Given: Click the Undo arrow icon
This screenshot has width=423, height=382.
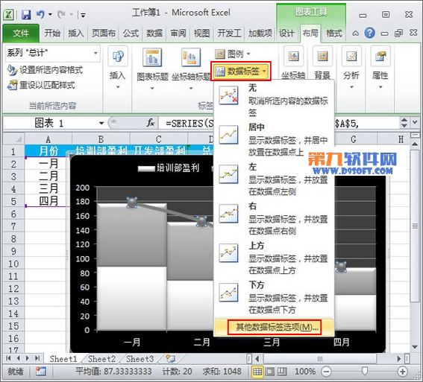Looking at the screenshot, I should coord(40,14).
